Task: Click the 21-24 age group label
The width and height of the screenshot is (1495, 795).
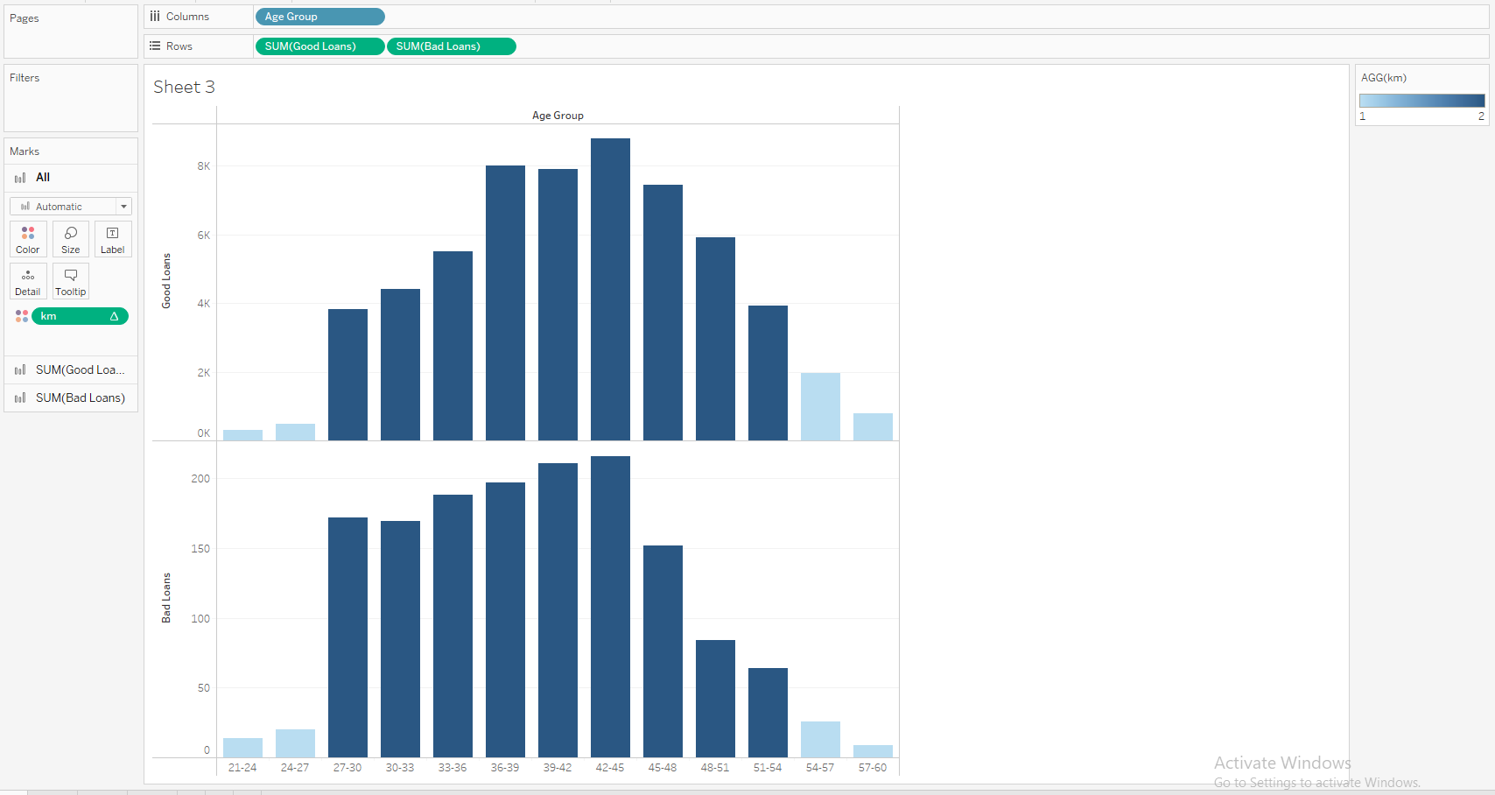Action: tap(242, 768)
